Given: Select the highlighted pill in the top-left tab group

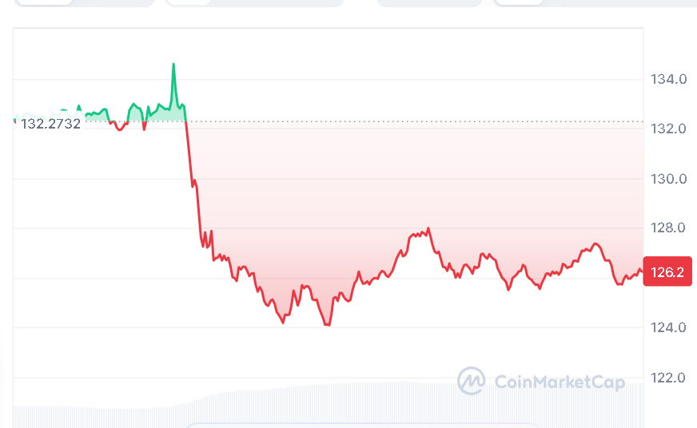Looking at the screenshot, I should (x=43, y=2).
